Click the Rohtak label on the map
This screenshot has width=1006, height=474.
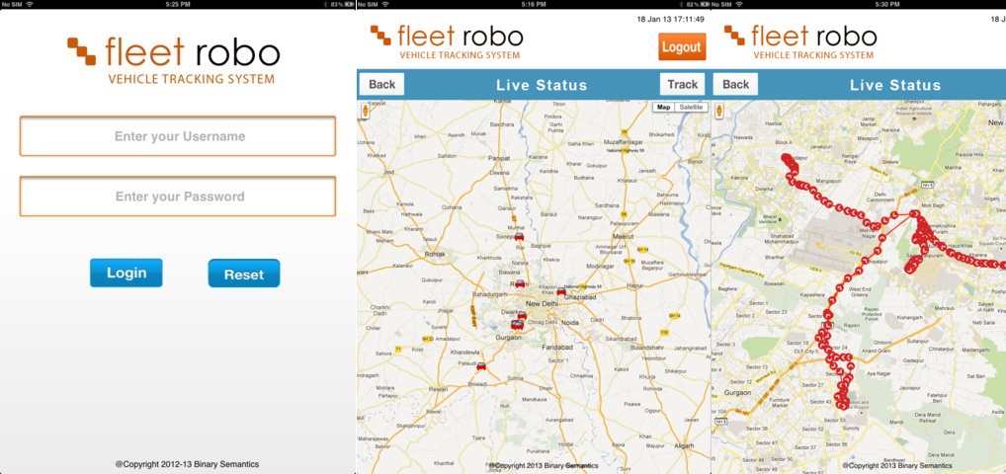point(435,255)
